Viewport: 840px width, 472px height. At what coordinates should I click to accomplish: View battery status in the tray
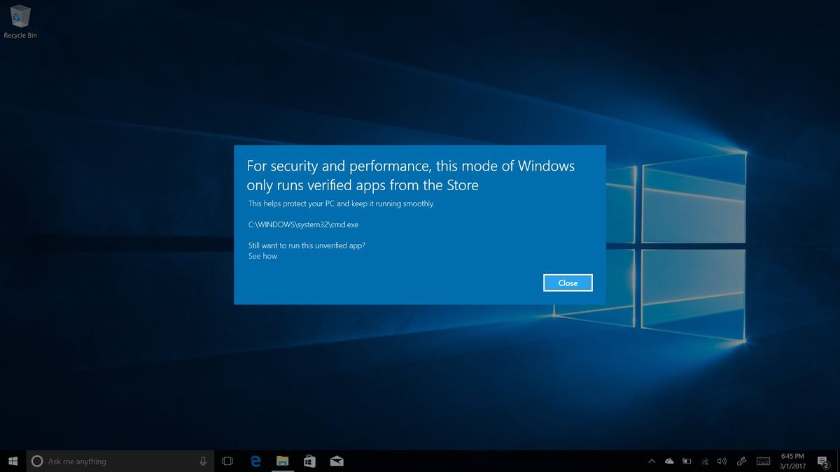pyautogui.click(x=686, y=462)
